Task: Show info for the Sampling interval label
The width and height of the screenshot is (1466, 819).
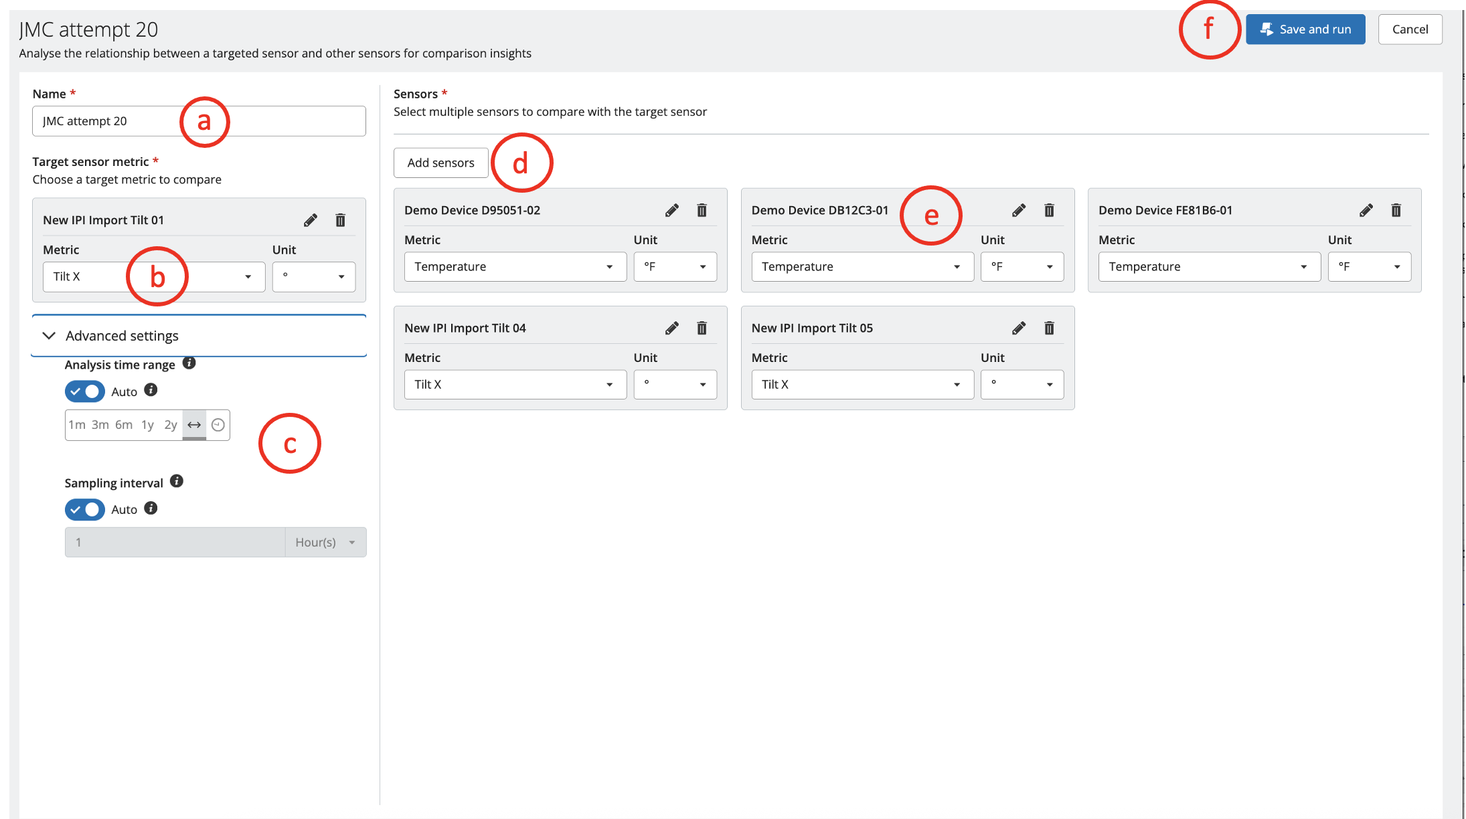Action: tap(177, 481)
